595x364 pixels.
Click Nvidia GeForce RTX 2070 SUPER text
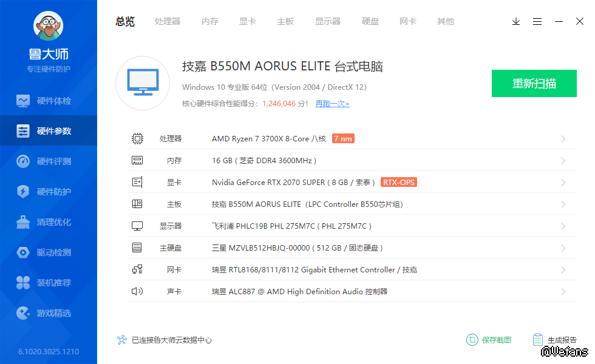tap(293, 183)
